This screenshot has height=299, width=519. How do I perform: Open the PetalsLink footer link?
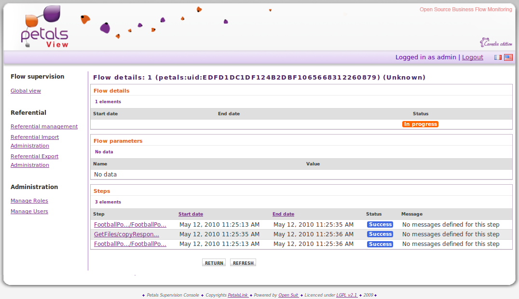point(238,295)
